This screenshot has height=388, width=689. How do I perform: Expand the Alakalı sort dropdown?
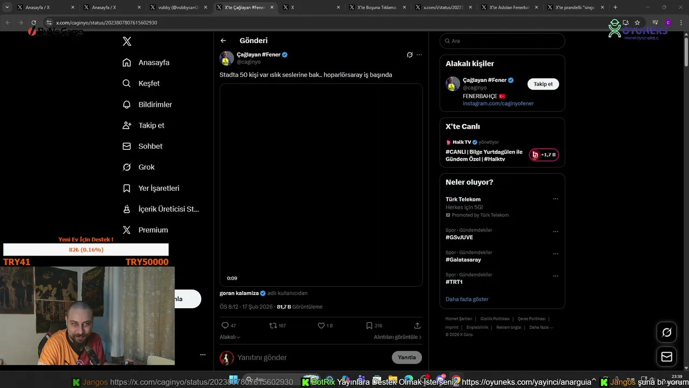(x=230, y=337)
